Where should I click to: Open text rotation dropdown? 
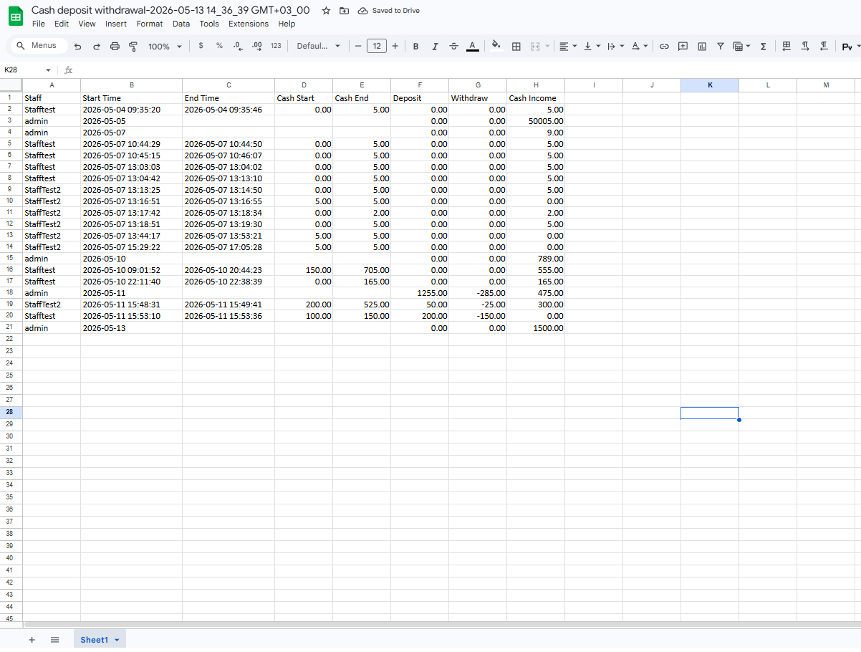coord(640,46)
